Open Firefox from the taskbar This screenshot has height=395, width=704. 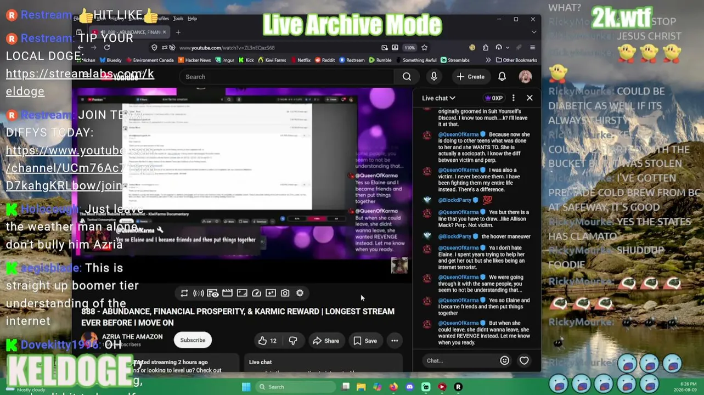click(393, 387)
